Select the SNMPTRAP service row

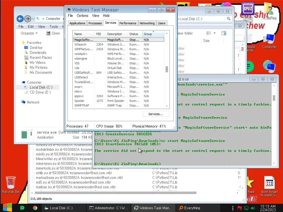pos(119,105)
